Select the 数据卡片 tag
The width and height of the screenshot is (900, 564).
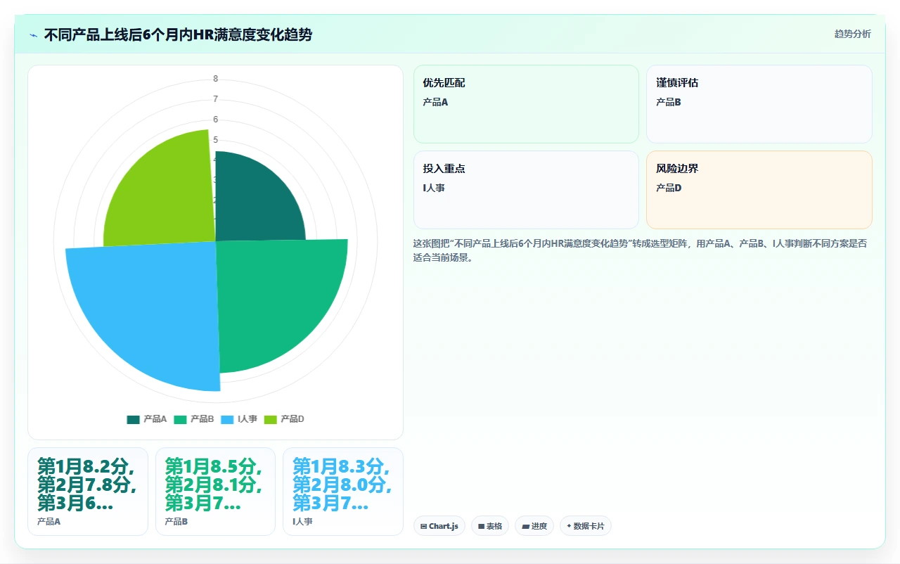click(x=586, y=526)
